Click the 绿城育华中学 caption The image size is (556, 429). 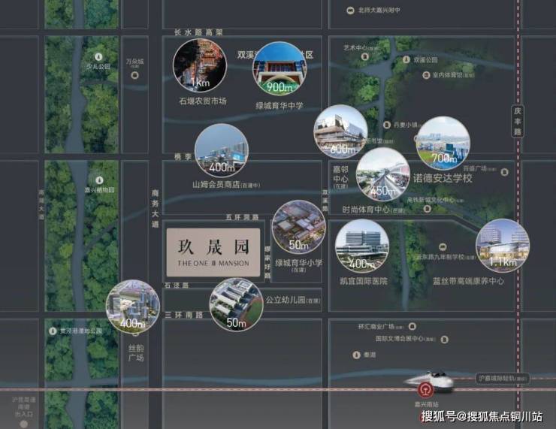[x=280, y=106]
